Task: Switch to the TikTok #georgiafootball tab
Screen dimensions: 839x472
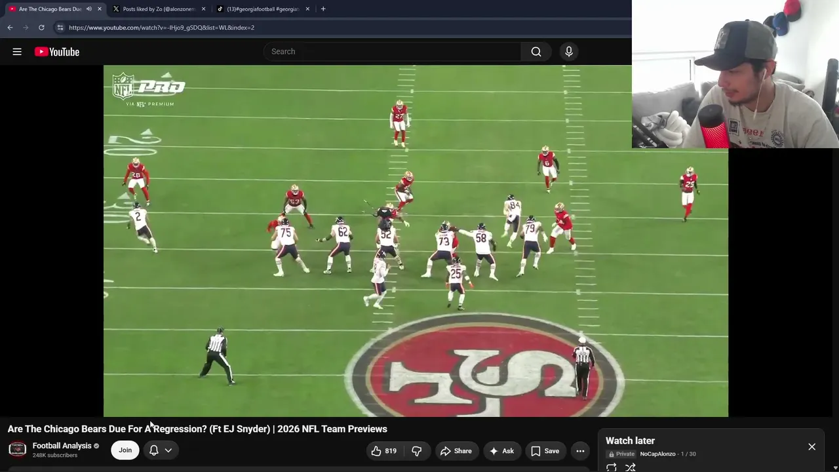Action: coord(263,9)
